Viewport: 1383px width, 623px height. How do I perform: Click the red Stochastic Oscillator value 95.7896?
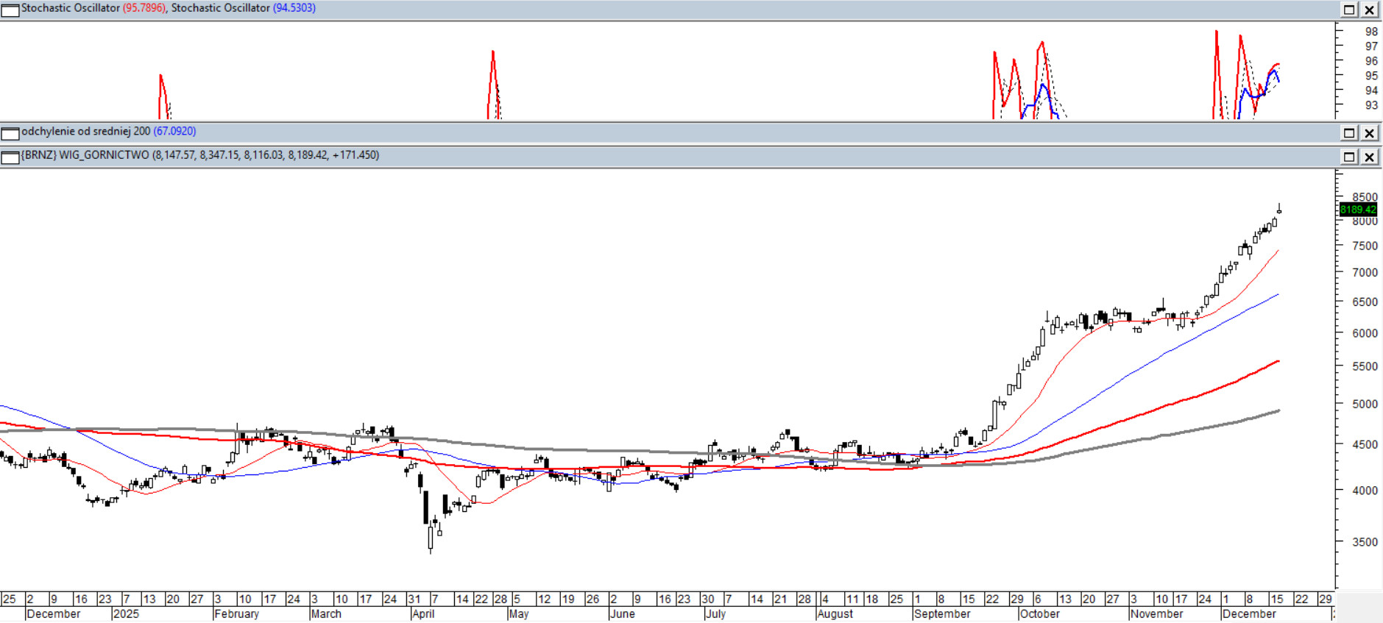coord(144,8)
